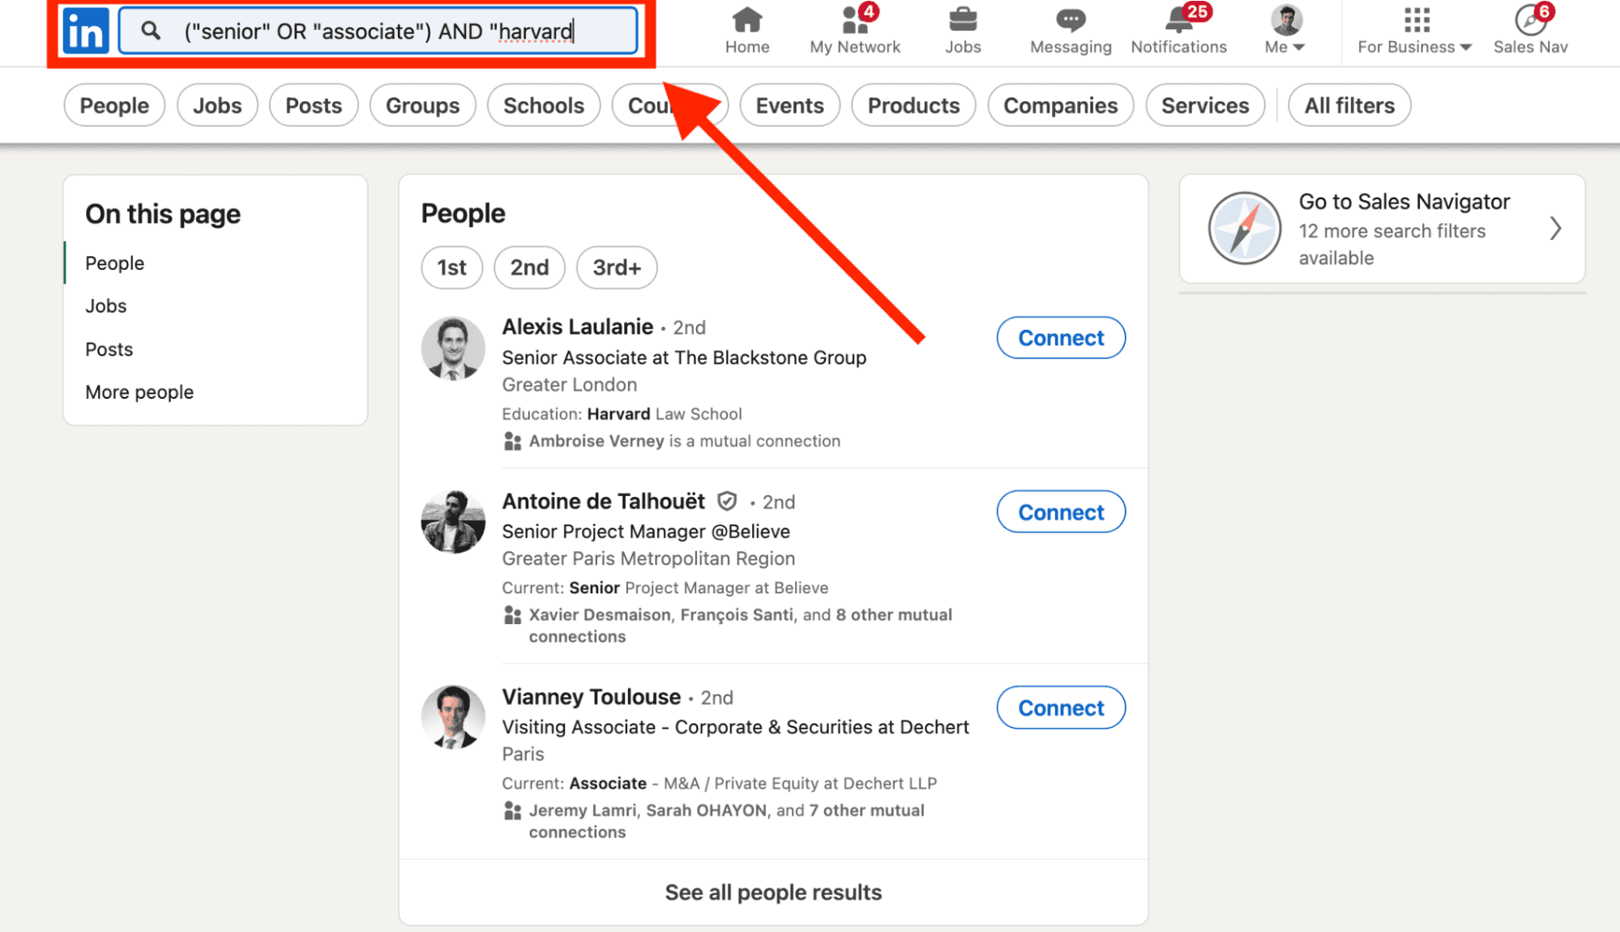Jump to More people in sidebar
Screen dimensions: 1620x932
pyautogui.click(x=139, y=392)
